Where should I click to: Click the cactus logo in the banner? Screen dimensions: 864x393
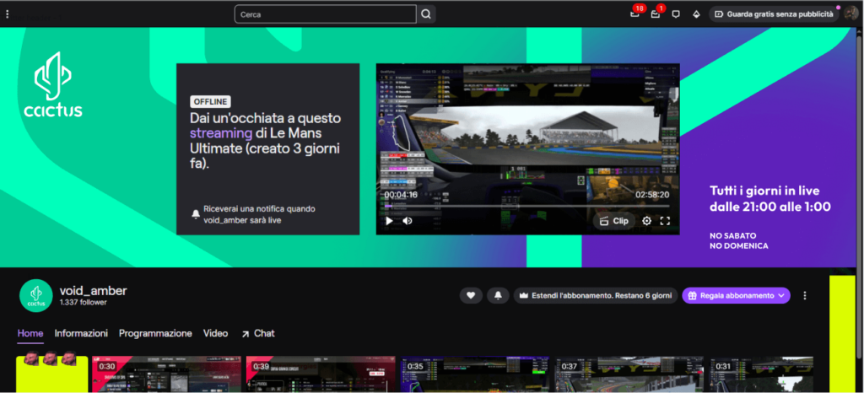point(53,85)
